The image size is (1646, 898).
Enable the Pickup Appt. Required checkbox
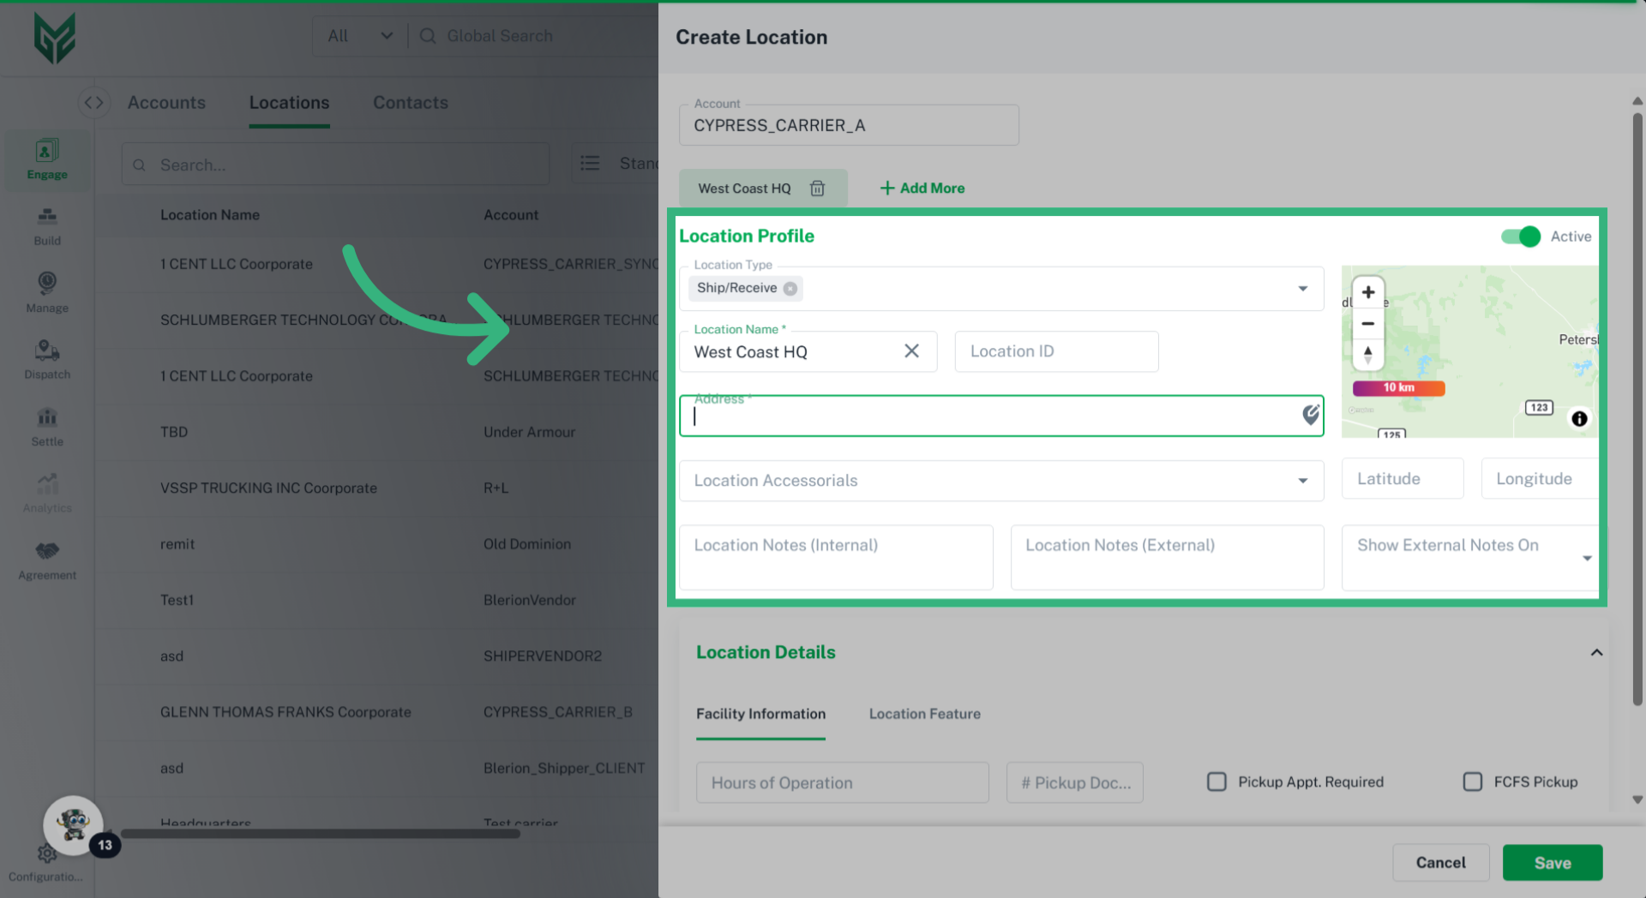[1216, 781]
